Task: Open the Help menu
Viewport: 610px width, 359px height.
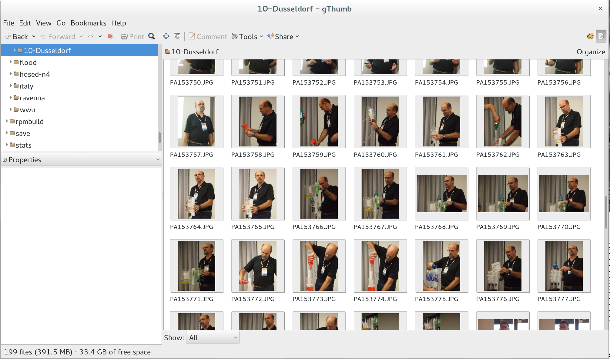Action: click(x=119, y=23)
